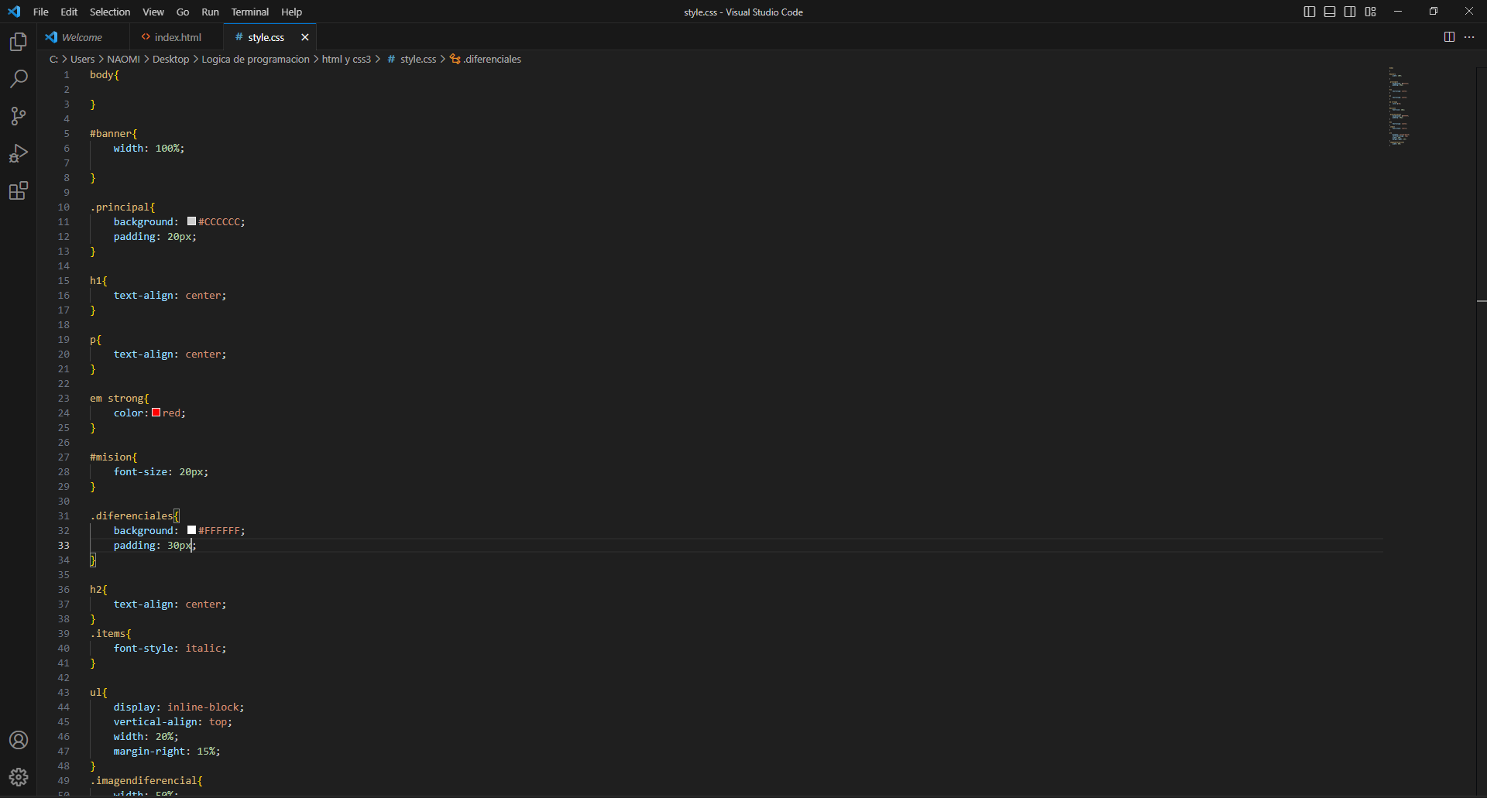Open the Accounts menu icon

coord(19,740)
